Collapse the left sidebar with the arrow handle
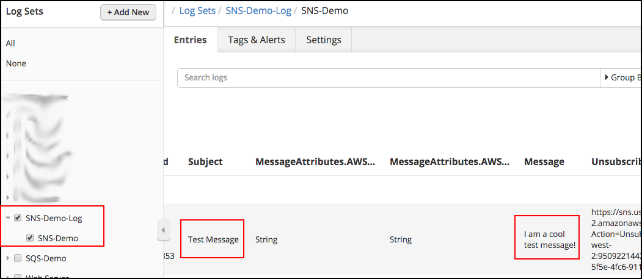642x279 pixels. tap(163, 230)
